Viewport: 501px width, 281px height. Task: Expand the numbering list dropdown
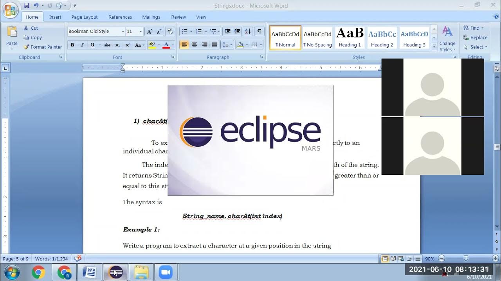click(x=205, y=32)
